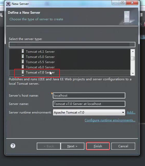The width and height of the screenshot is (145, 166).
Task: Click the server type filter text field
Action: tap(72, 45)
